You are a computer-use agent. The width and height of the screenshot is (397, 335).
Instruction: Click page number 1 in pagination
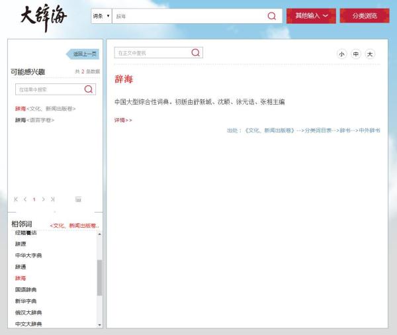click(x=34, y=199)
